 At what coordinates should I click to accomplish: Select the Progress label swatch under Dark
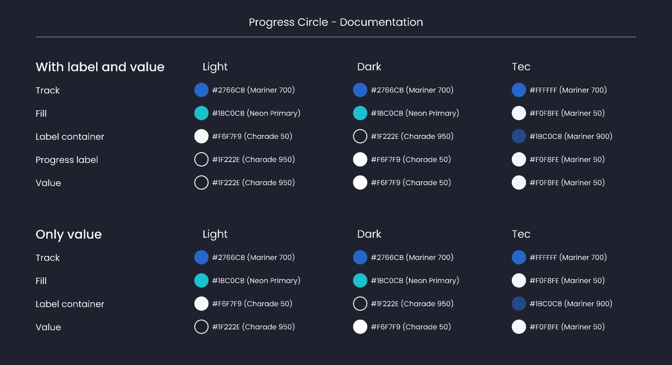360,159
